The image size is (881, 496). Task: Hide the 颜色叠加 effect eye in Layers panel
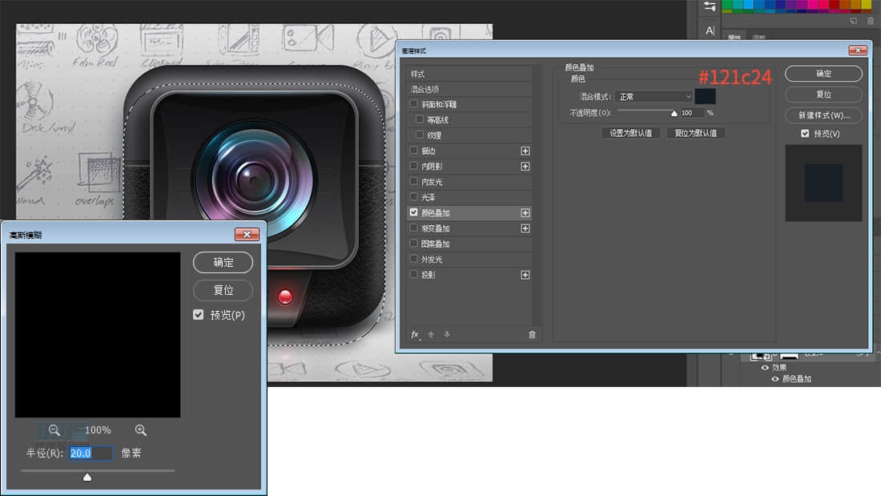pyautogui.click(x=775, y=379)
